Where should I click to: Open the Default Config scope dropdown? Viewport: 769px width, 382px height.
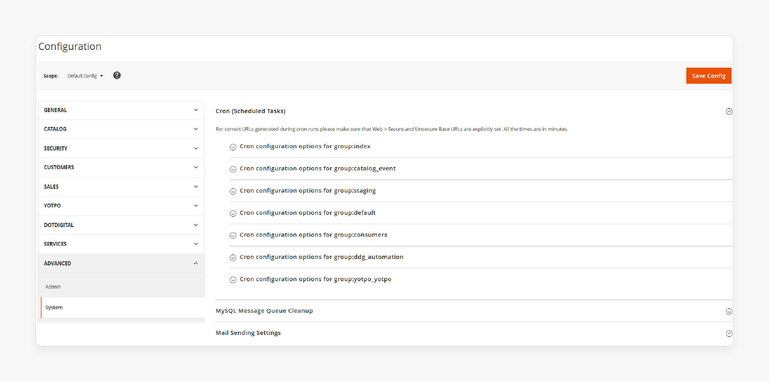click(x=86, y=76)
